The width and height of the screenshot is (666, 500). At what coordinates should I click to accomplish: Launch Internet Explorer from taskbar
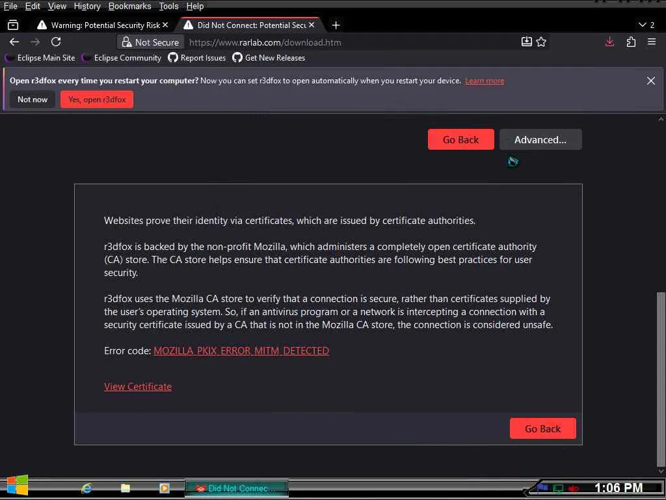(x=87, y=488)
